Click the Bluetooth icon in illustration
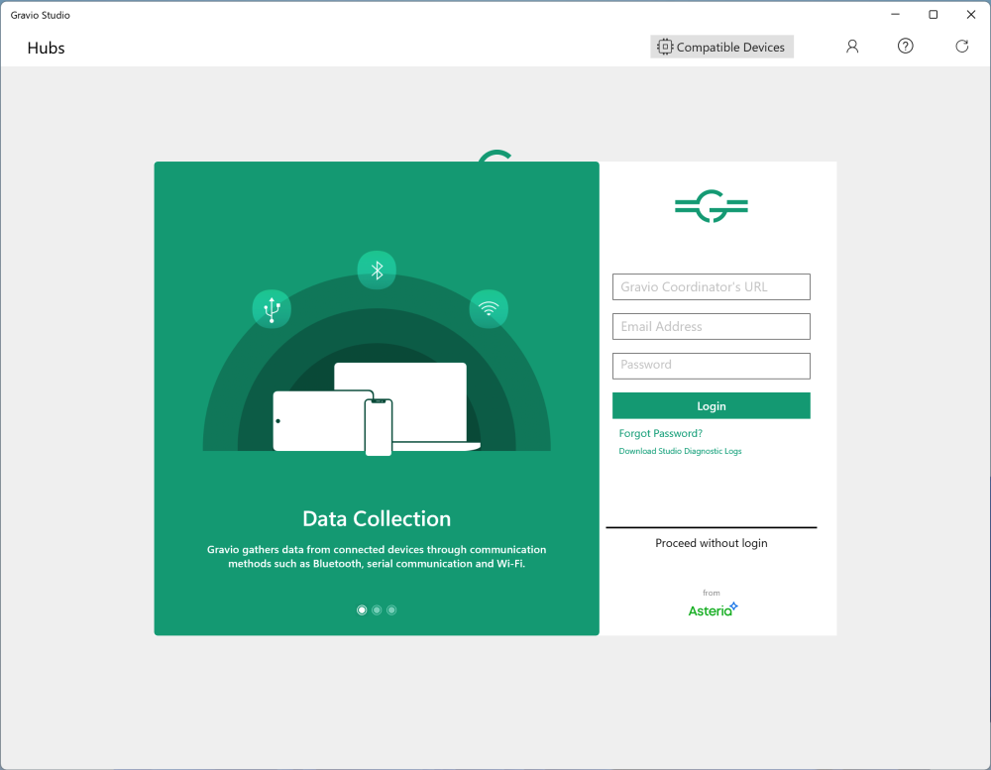Screen dimensions: 991x770 (x=377, y=271)
